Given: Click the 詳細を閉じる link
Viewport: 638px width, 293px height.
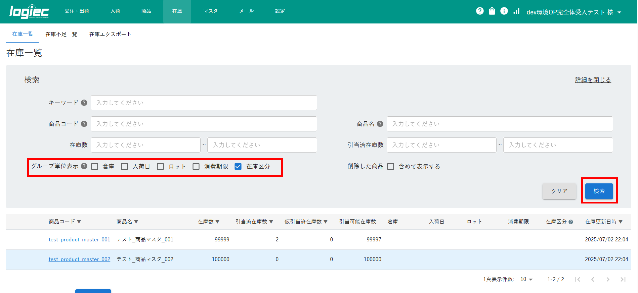Looking at the screenshot, I should (x=593, y=80).
